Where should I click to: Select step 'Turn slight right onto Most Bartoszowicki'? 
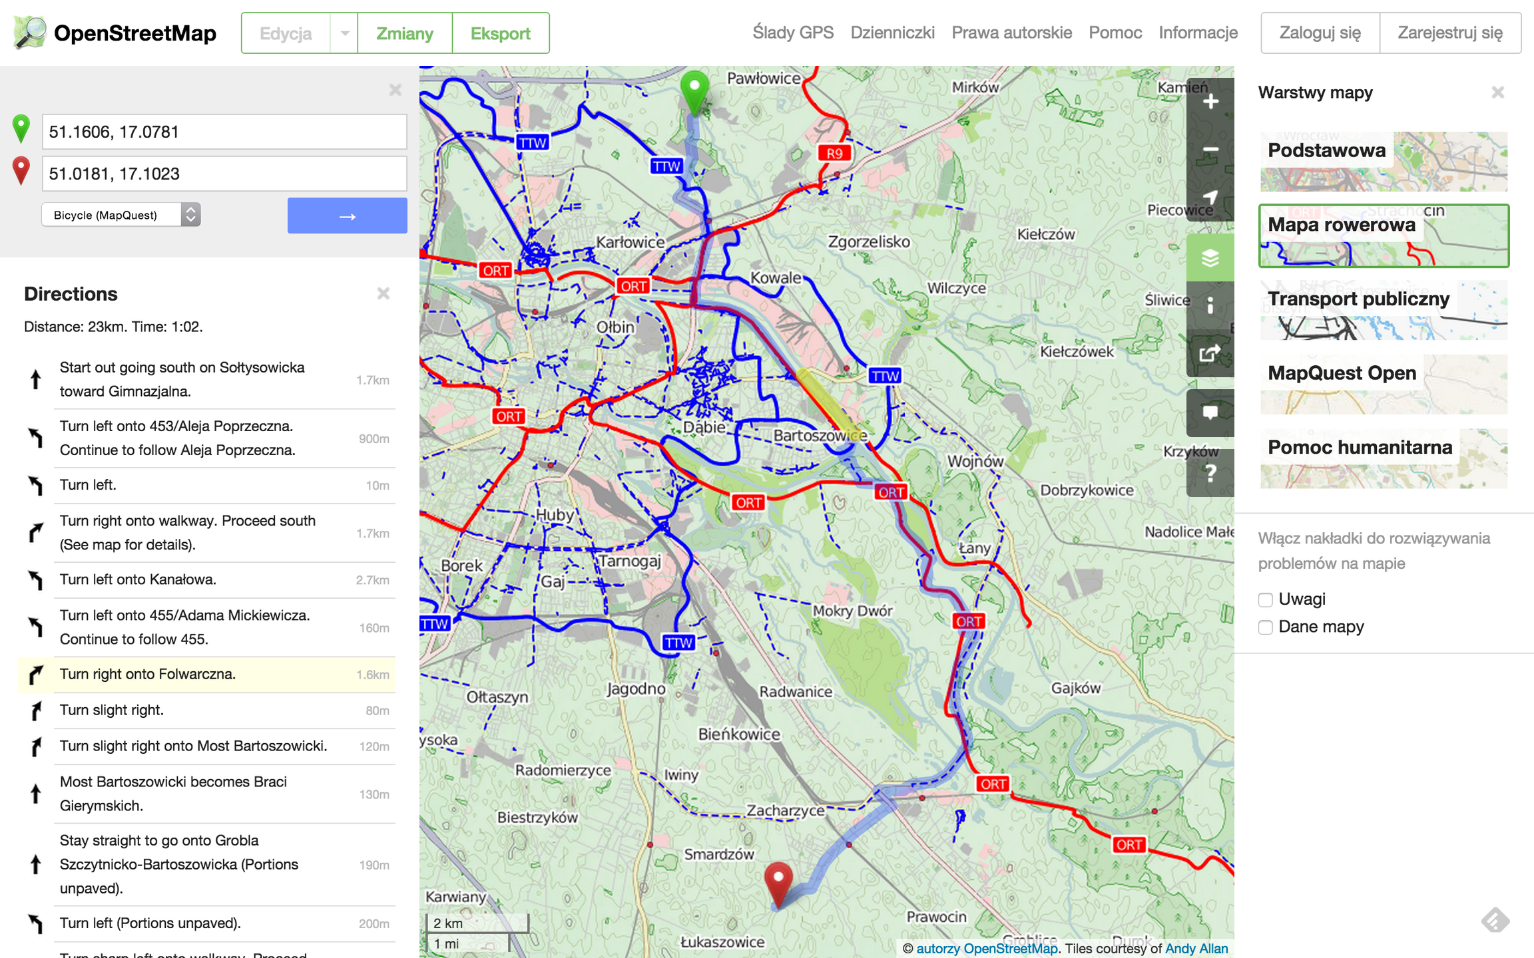click(208, 746)
